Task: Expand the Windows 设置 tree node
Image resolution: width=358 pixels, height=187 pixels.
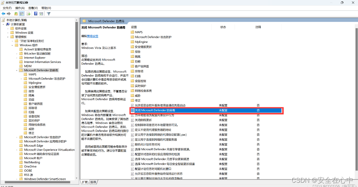Action: [x=8, y=33]
